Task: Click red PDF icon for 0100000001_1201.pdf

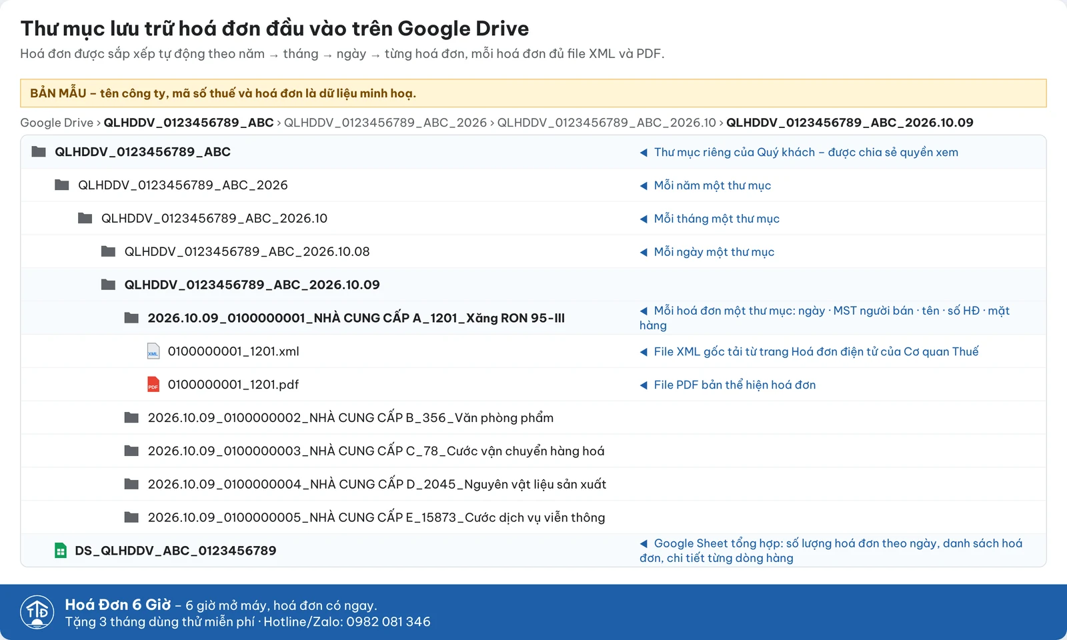Action: point(153,385)
